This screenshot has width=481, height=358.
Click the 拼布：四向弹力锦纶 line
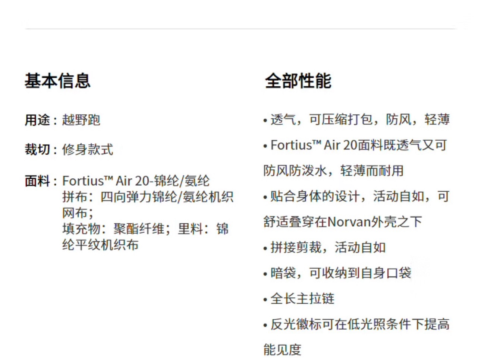(x=148, y=197)
